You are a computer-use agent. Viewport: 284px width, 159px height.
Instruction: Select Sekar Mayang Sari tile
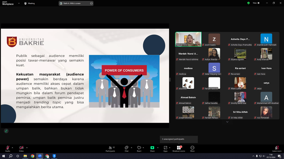pyautogui.click(x=214, y=68)
